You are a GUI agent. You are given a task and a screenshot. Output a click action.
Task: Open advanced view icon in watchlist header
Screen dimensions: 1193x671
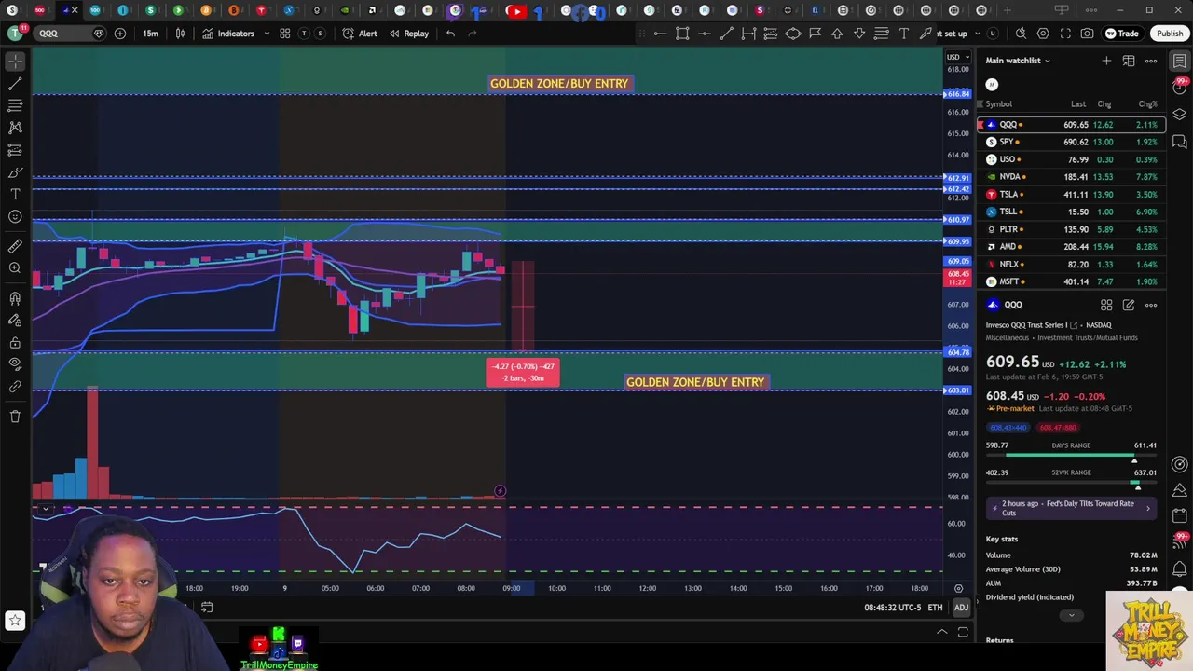(x=1129, y=61)
